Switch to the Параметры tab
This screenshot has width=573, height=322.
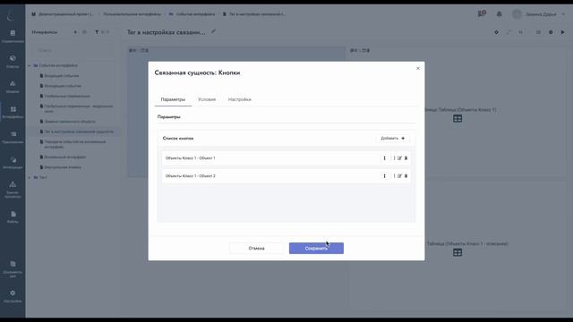173,99
